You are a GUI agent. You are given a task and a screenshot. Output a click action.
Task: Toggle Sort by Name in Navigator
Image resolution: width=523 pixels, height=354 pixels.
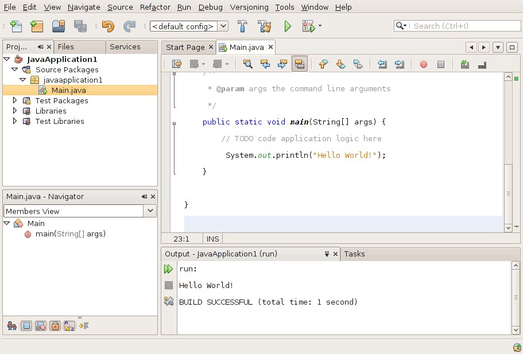(x=69, y=326)
